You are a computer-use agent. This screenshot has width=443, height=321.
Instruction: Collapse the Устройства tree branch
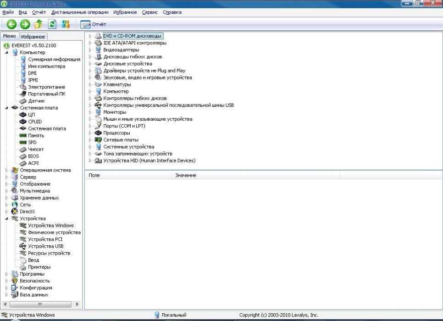[6, 219]
